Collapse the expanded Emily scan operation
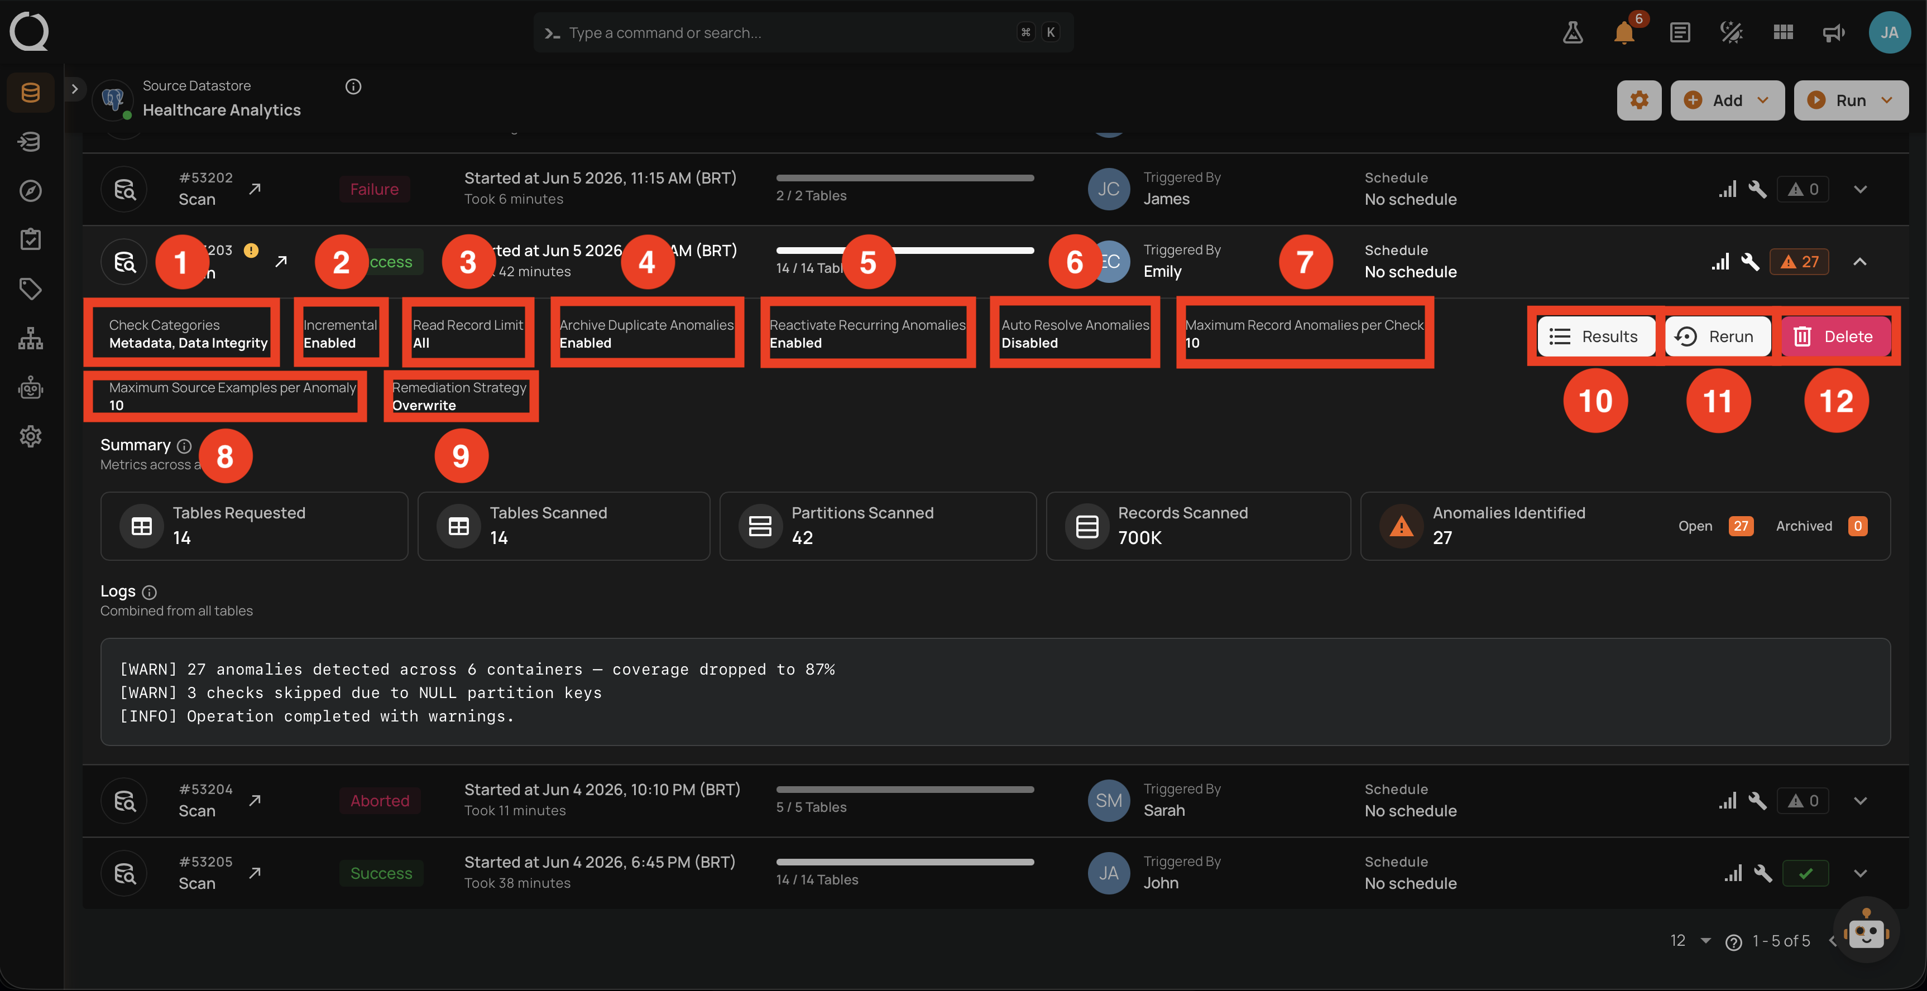The width and height of the screenshot is (1927, 991). (1859, 262)
